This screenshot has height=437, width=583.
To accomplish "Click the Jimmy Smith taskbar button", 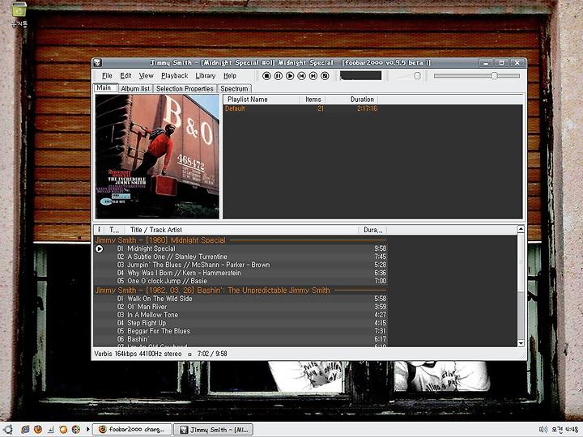I will 214,430.
